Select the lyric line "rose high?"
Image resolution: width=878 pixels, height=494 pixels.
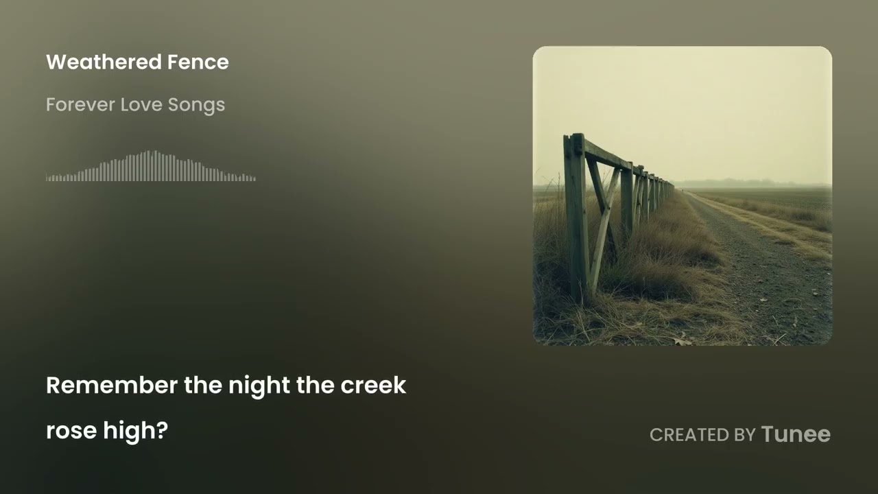(107, 431)
